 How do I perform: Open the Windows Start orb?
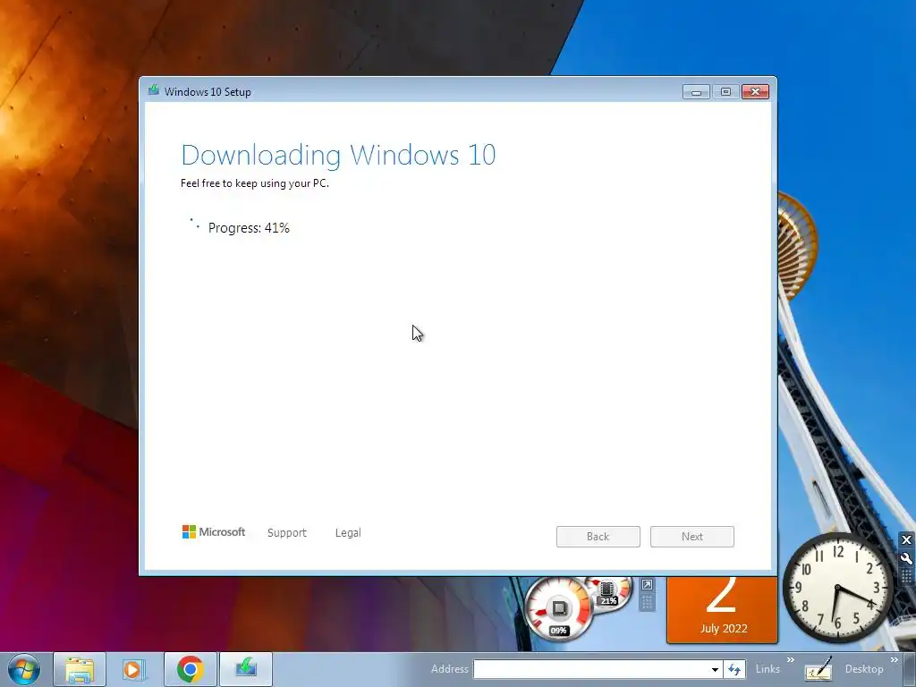pos(24,669)
